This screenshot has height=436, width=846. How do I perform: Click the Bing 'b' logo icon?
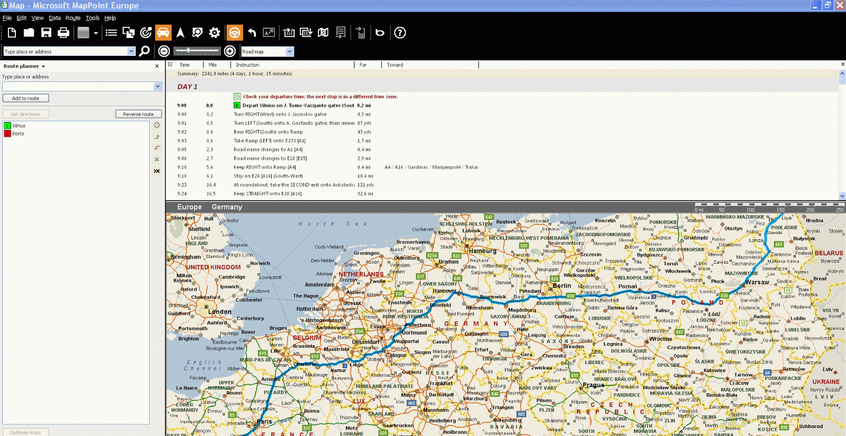[380, 33]
